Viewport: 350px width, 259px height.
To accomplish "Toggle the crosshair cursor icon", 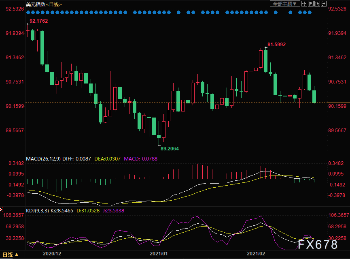I will [304, 4].
